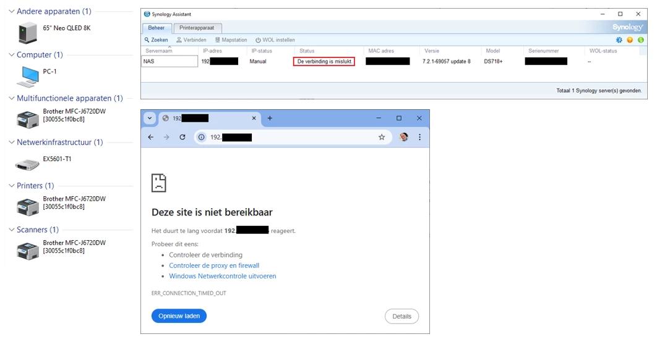Image resolution: width=657 pixels, height=342 pixels.
Task: Click the Chrome address bar
Action: coord(293,137)
